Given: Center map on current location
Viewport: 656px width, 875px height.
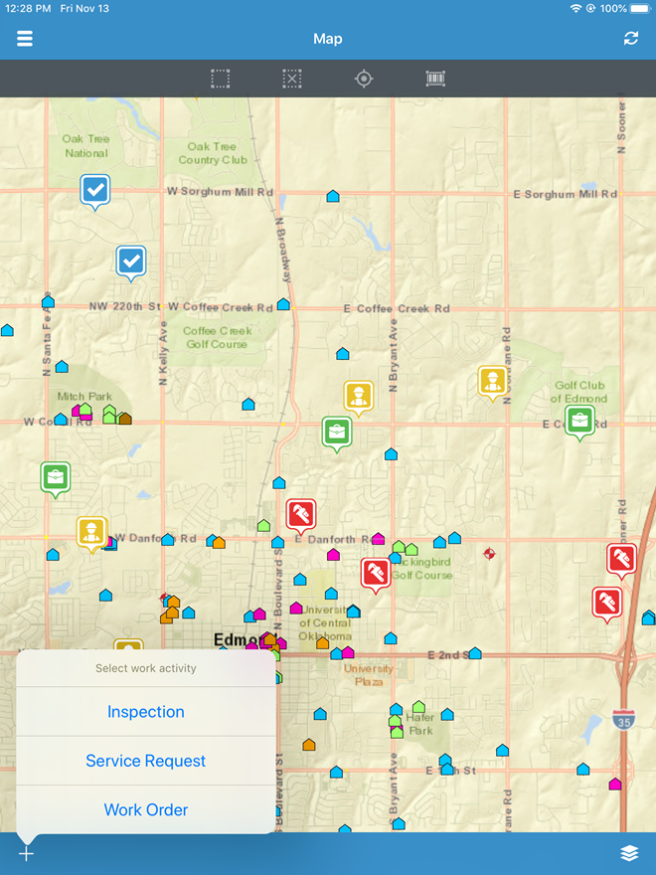Looking at the screenshot, I should 364,79.
